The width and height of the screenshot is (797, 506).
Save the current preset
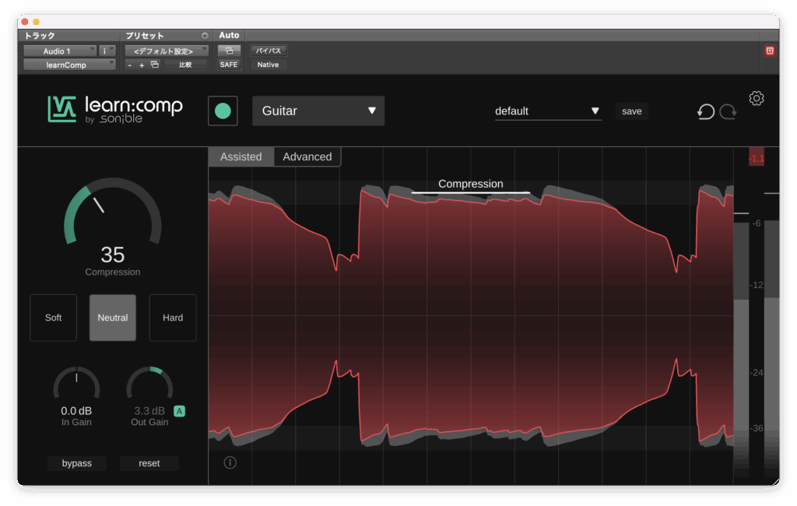coord(632,111)
